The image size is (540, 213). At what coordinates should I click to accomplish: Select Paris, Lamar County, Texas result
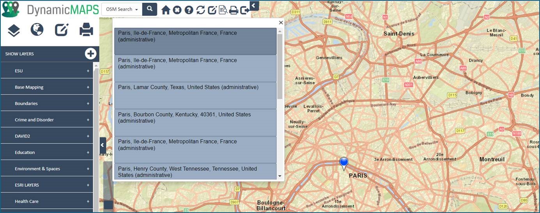pos(195,95)
